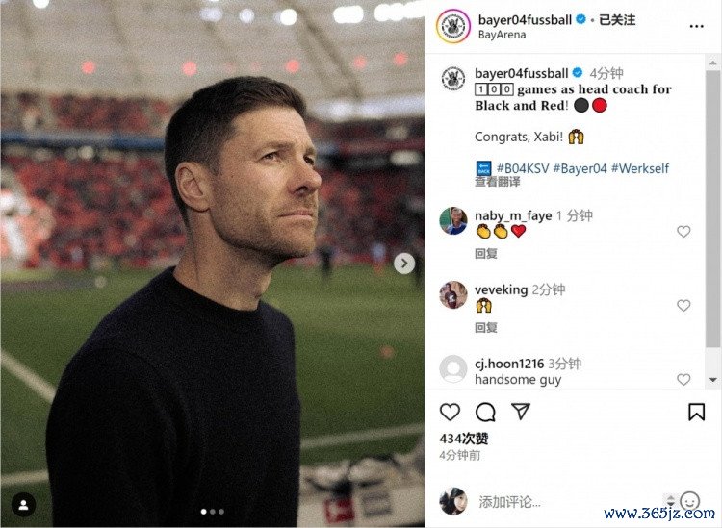
Task: Reply to naby_m_faye's comment
Action: 486,254
